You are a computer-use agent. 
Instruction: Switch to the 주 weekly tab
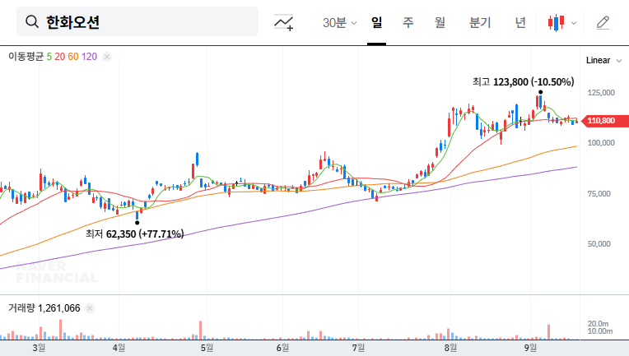(408, 22)
